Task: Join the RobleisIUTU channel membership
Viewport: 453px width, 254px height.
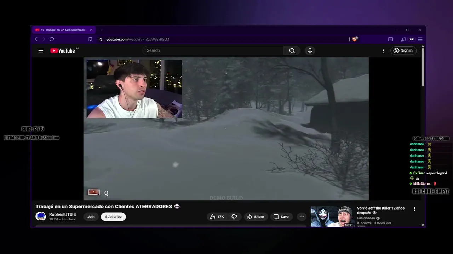Action: tap(91, 217)
